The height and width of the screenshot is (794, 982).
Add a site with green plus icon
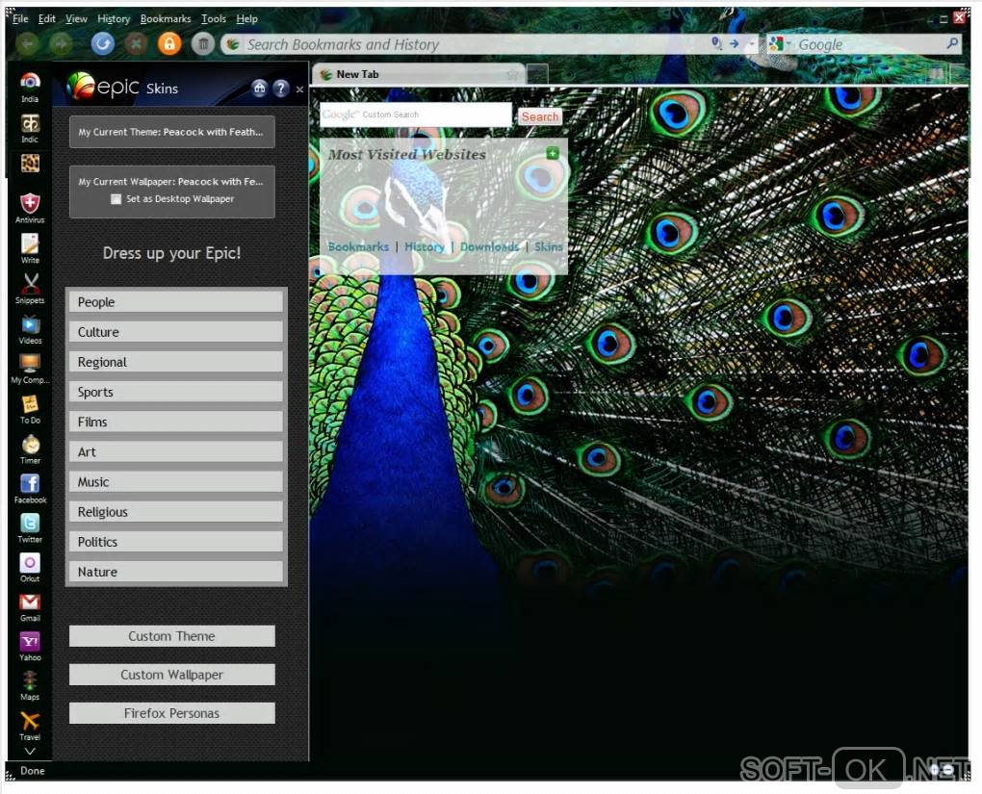[x=553, y=153]
